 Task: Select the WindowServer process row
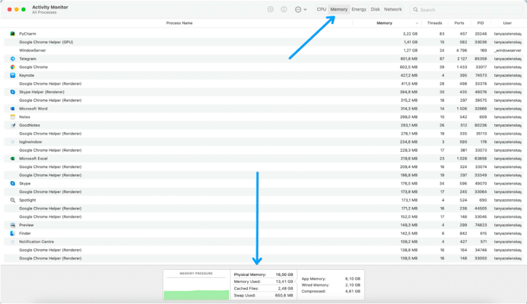(263, 50)
